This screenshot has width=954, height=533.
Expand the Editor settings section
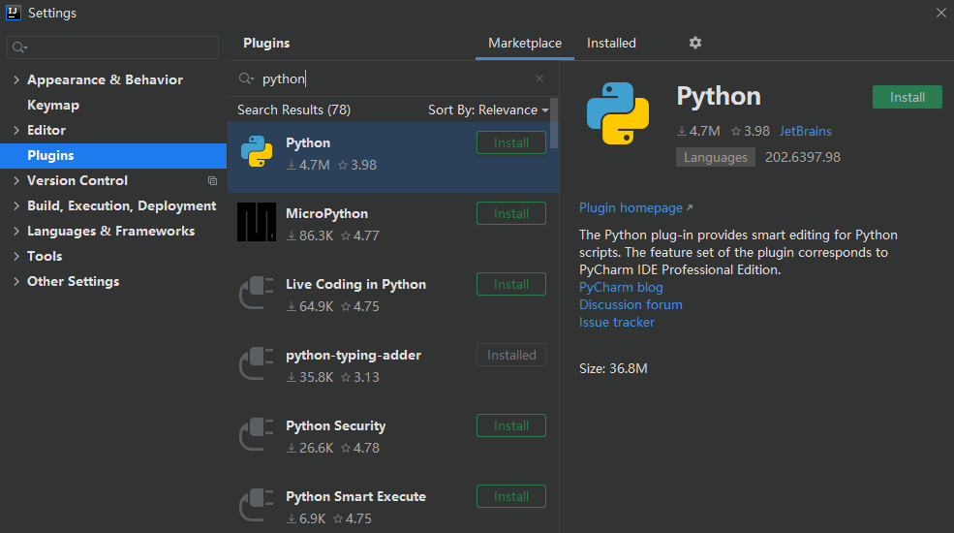click(16, 130)
